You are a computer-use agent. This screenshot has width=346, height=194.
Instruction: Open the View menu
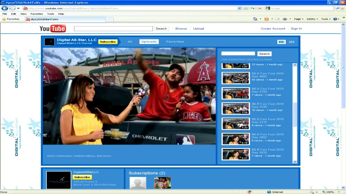coord(23,14)
